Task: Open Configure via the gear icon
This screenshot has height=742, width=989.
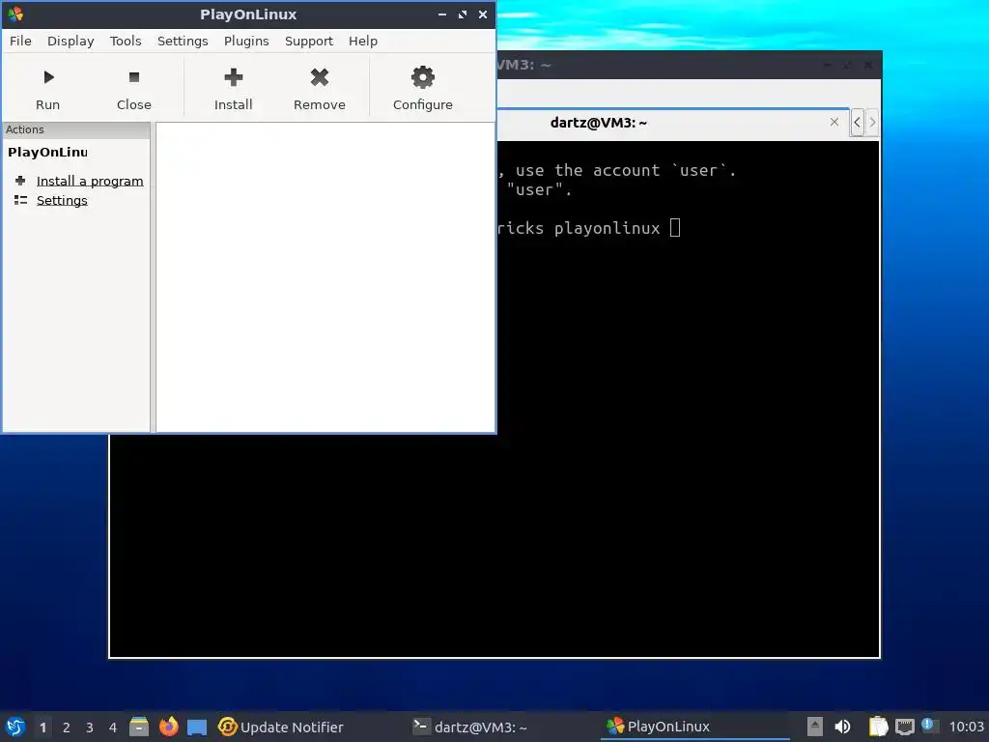Action: (423, 77)
